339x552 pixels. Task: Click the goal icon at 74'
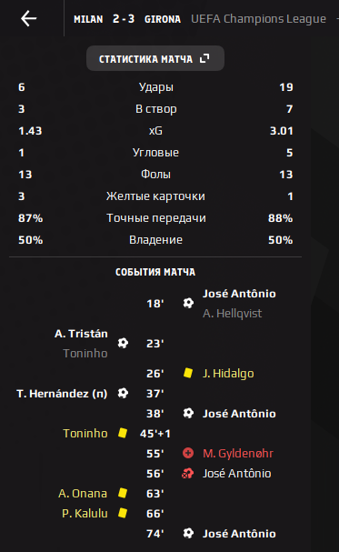188,533
